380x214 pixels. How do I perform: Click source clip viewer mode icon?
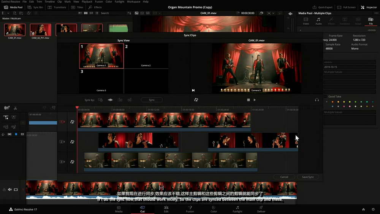pos(137,13)
